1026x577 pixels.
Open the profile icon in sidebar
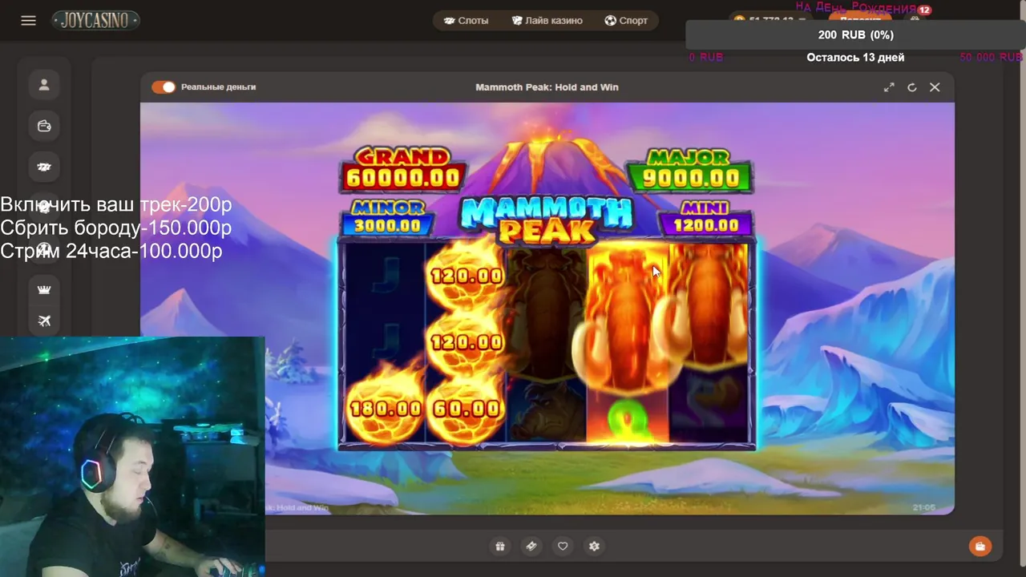[x=44, y=84]
